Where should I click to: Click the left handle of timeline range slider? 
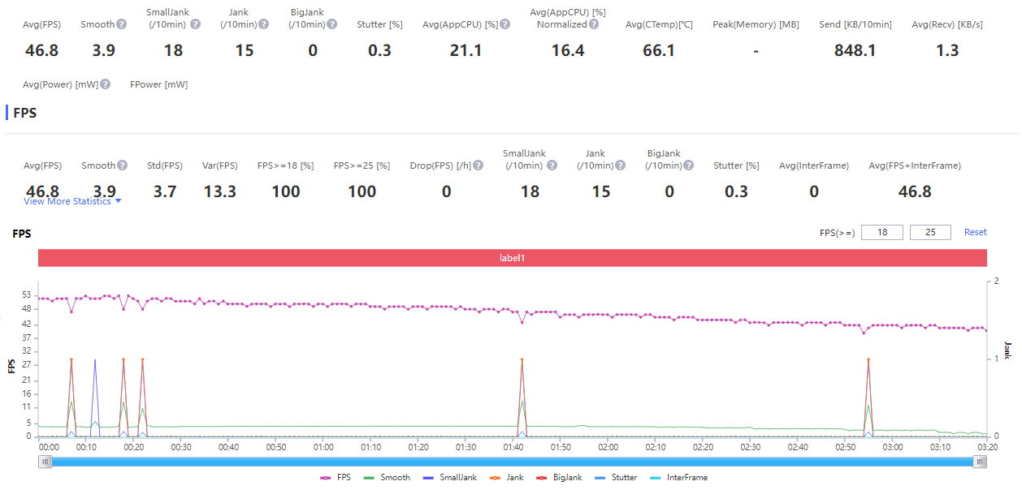(46, 462)
